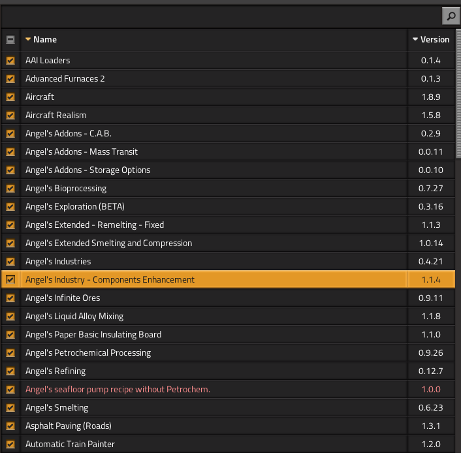
Task: Click version 1.0.14 cell
Action: coord(431,243)
